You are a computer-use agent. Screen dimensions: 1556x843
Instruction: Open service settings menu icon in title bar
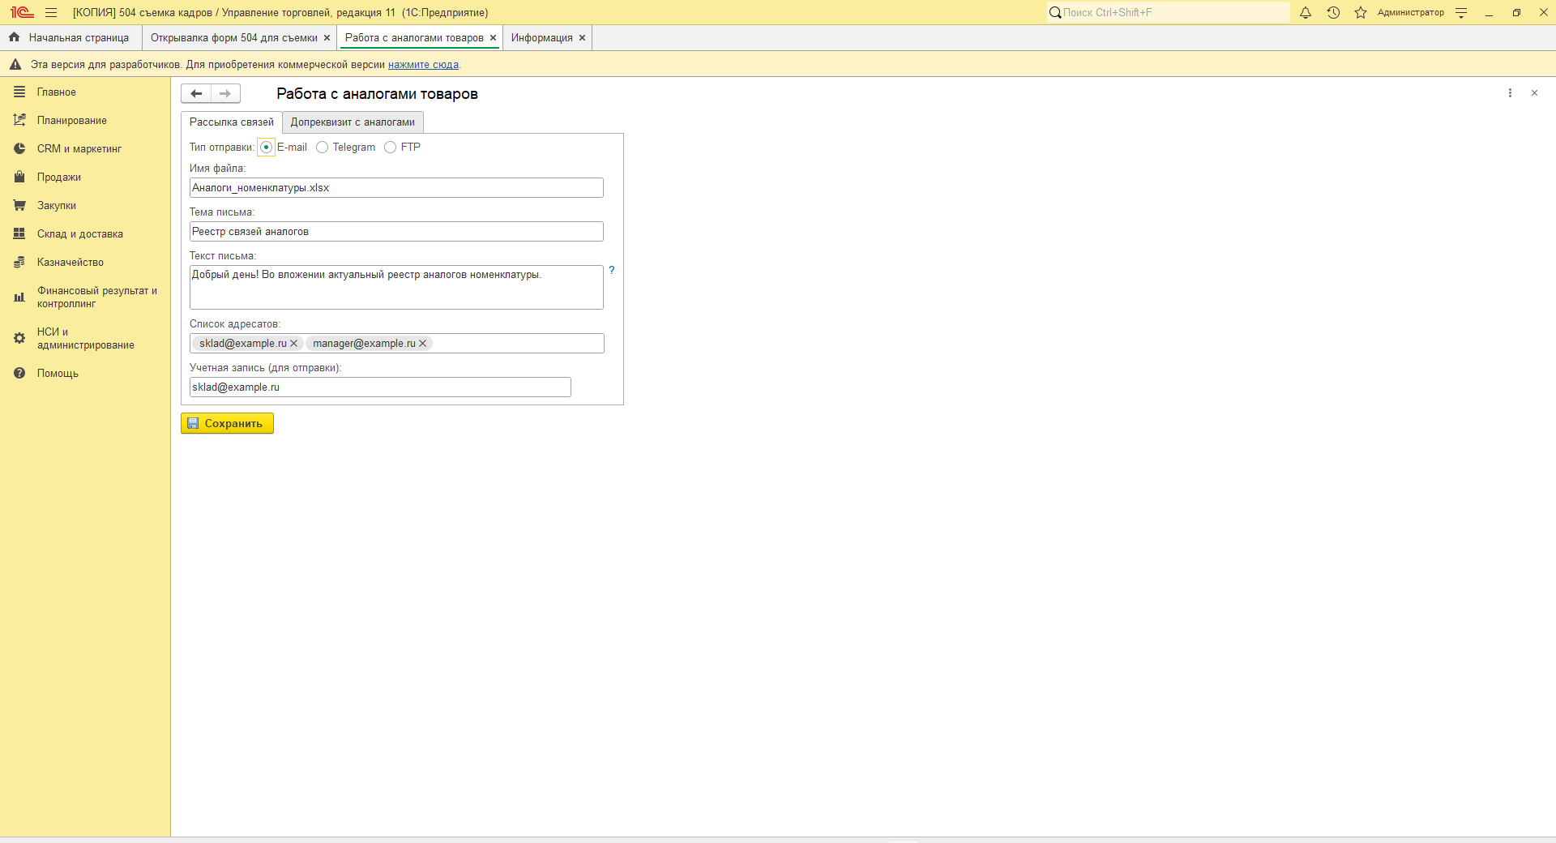1461,13
